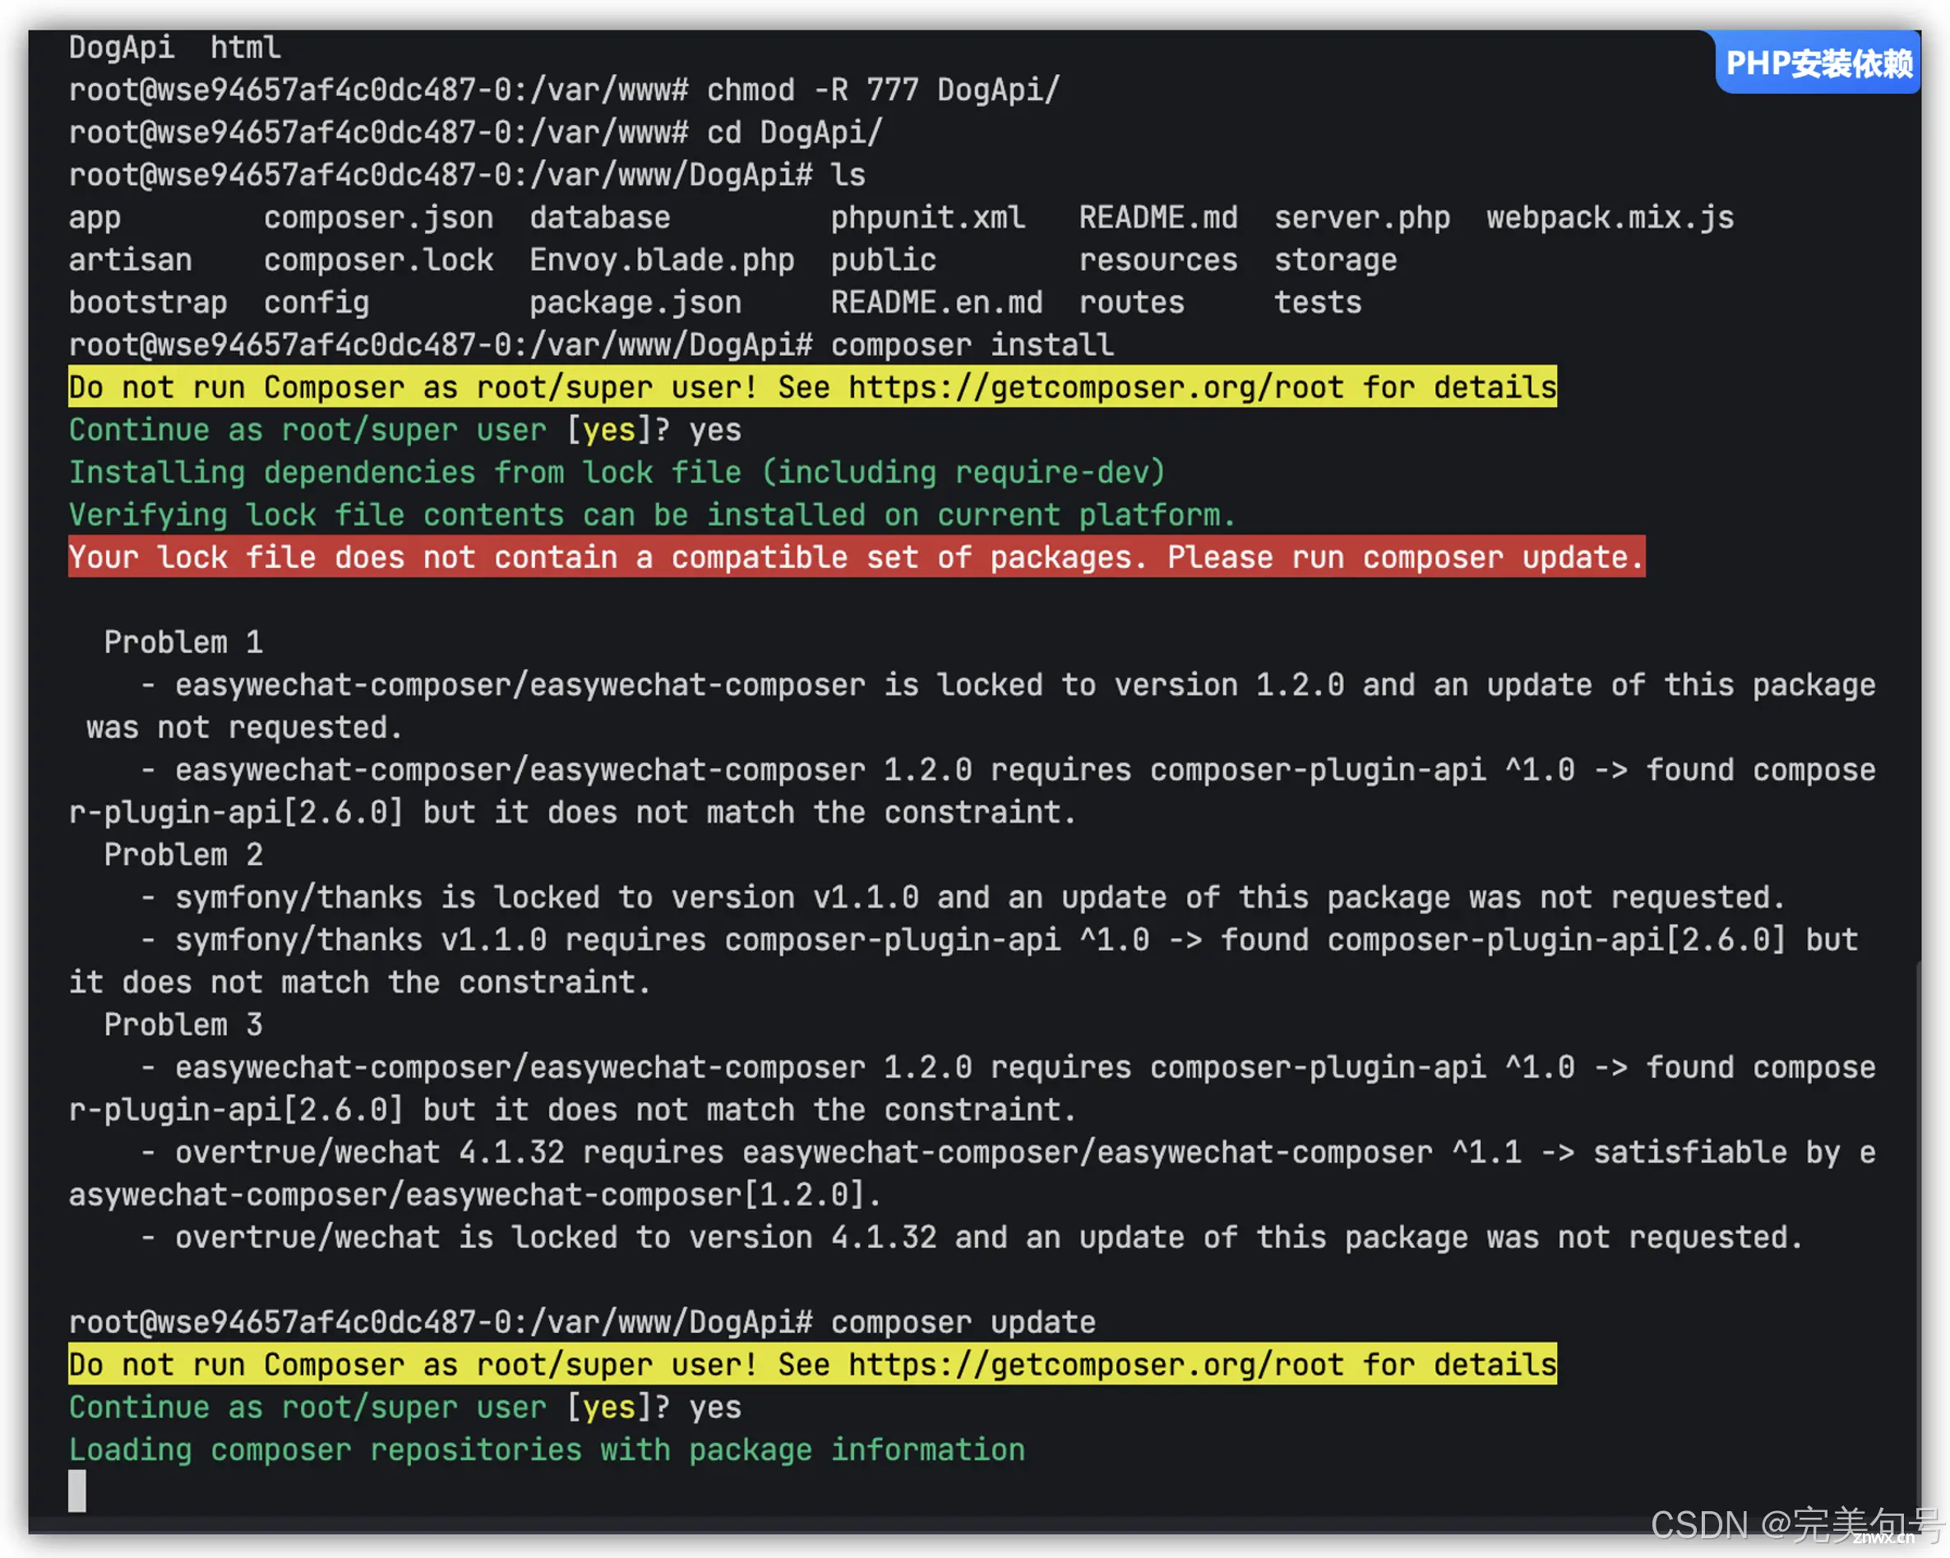The height and width of the screenshot is (1558, 1950).
Task: Click the 'artisan' entry in listing
Action: click(x=130, y=260)
